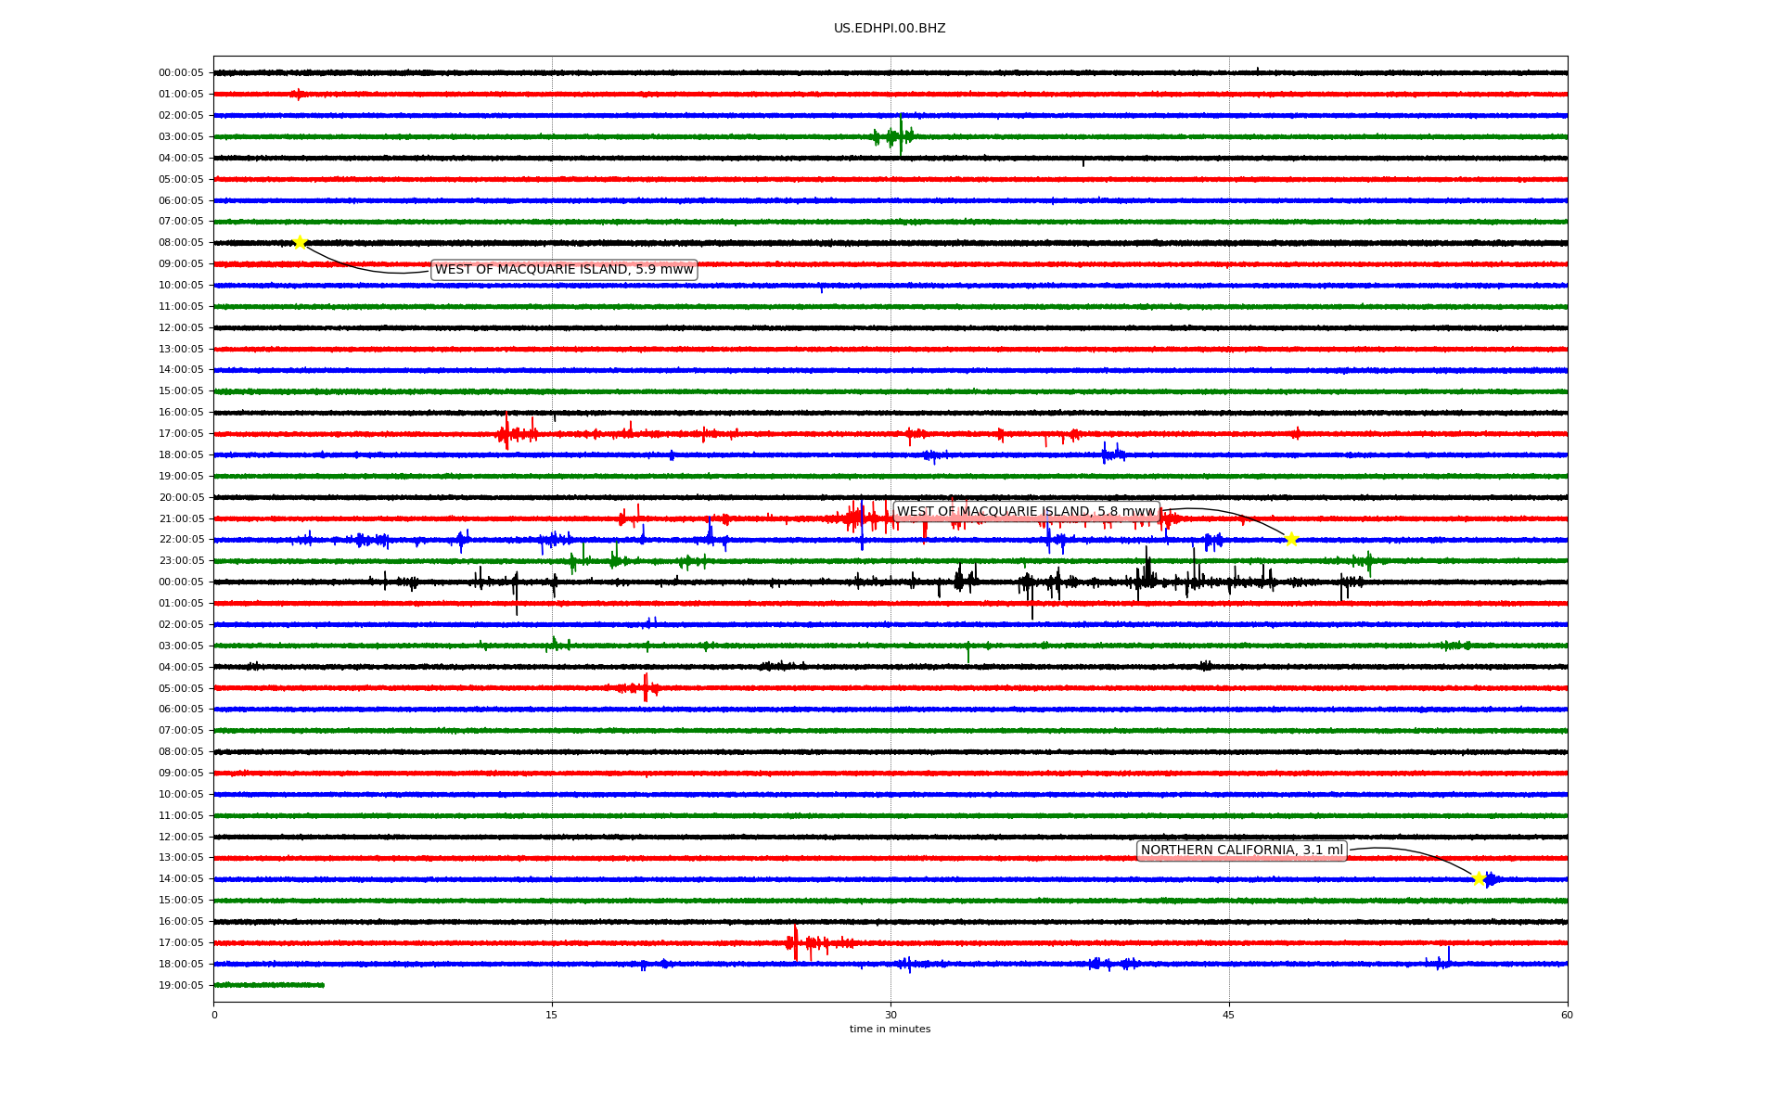
Task: Click the West of Macquarie Island 5.8 mww label
Action: (1026, 512)
